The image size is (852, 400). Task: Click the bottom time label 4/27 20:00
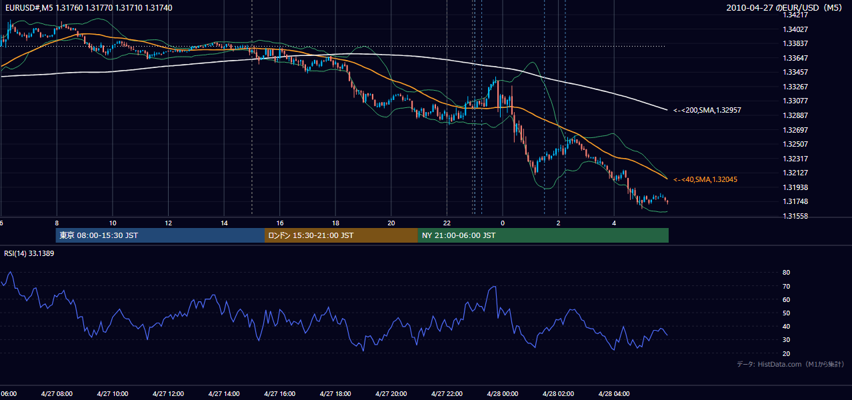tap(391, 393)
